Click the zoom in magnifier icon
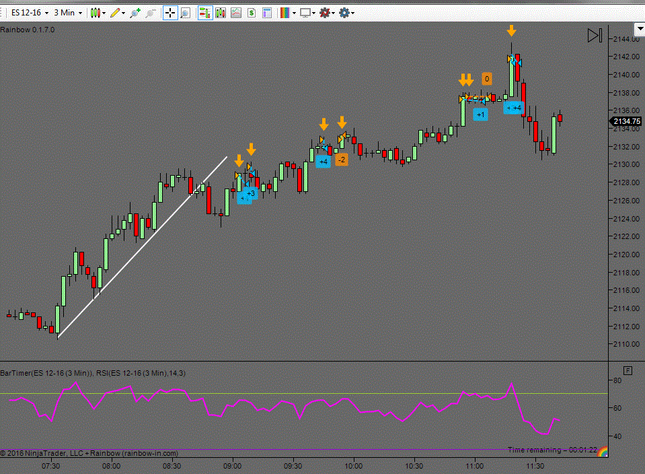Image resolution: width=645 pixels, height=474 pixels. (x=135, y=13)
